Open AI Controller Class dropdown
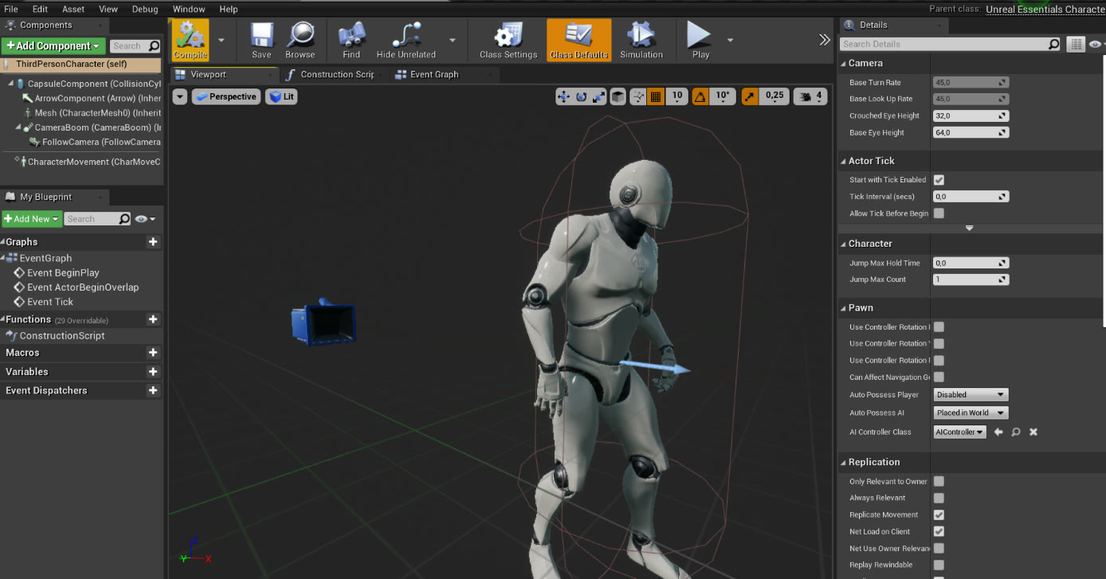Image resolution: width=1106 pixels, height=579 pixels. pyautogui.click(x=960, y=432)
